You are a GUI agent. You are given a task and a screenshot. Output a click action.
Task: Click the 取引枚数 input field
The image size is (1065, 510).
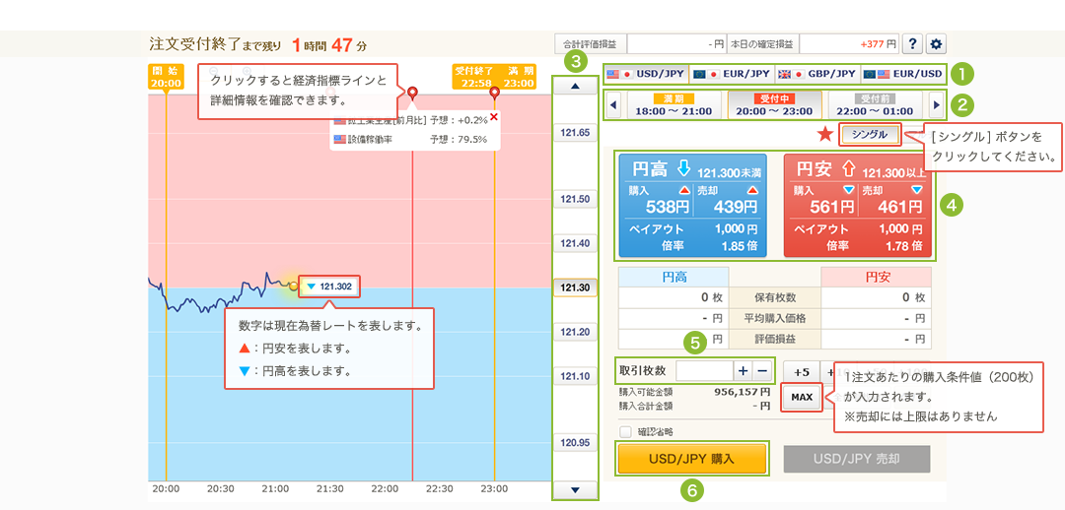pos(702,371)
